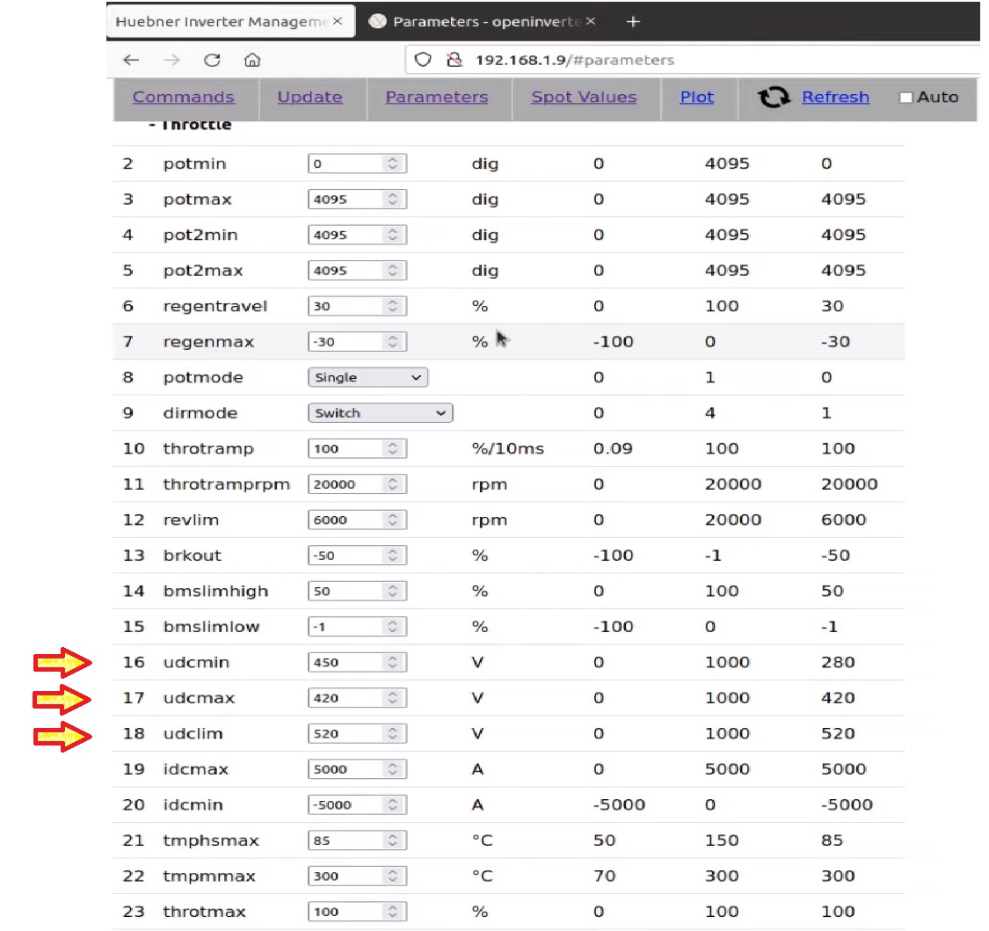Viewport: 989px width, 931px height.
Task: Switch to the Parameters - openinverter tab
Action: point(484,21)
